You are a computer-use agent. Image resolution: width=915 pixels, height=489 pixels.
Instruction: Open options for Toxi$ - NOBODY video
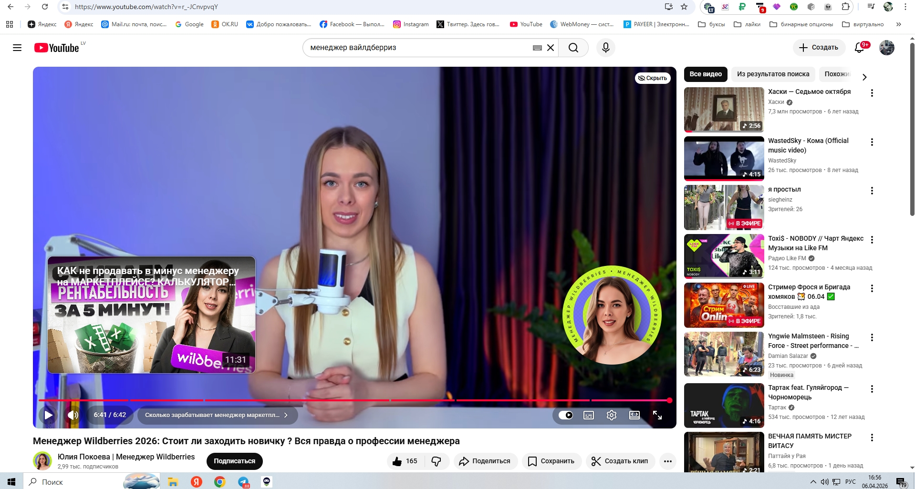(x=872, y=240)
